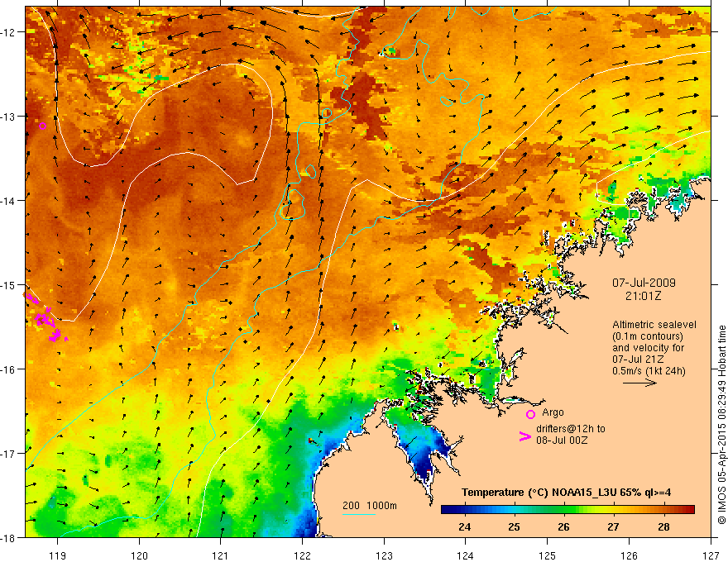728x562 pixels.
Task: Click the color bar value 26
Action: [563, 526]
